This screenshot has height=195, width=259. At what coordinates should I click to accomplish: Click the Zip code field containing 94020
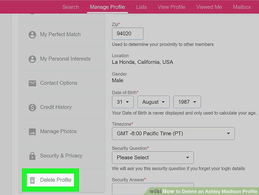128,34
